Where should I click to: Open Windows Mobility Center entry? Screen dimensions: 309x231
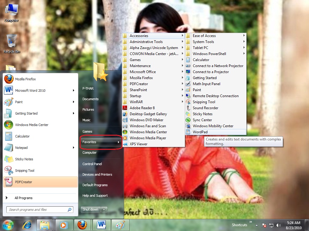pyautogui.click(x=215, y=126)
